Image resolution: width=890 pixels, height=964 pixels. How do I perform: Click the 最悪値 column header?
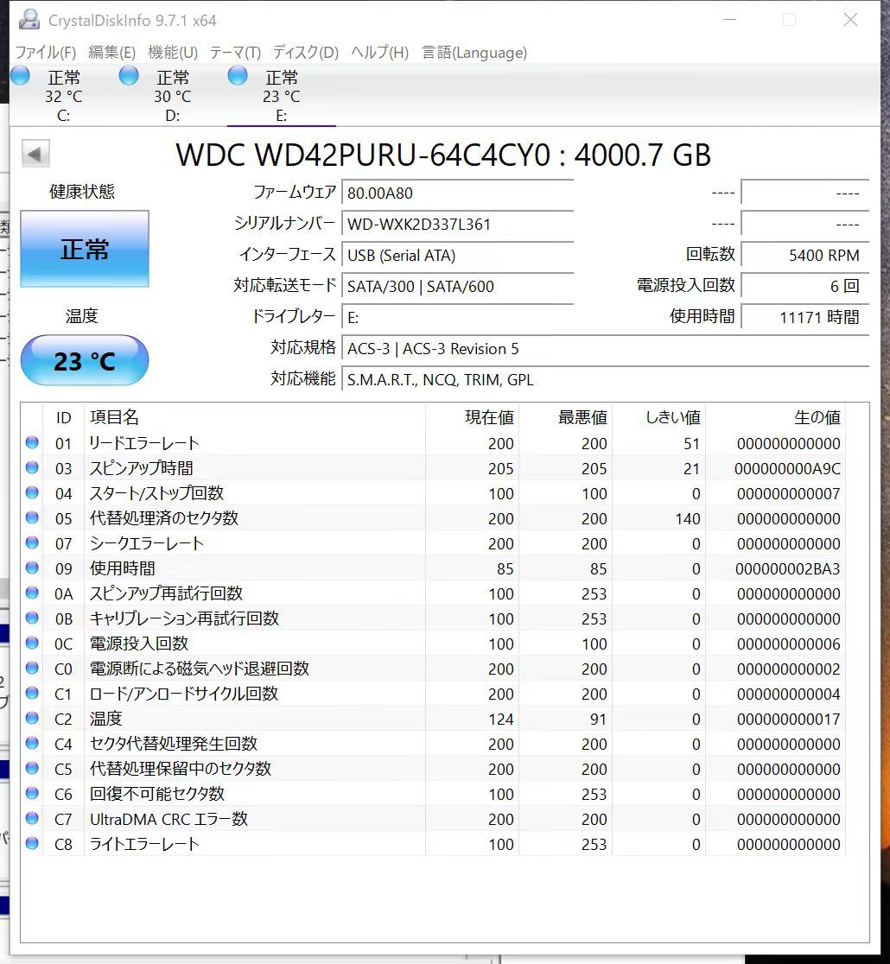coord(566,418)
